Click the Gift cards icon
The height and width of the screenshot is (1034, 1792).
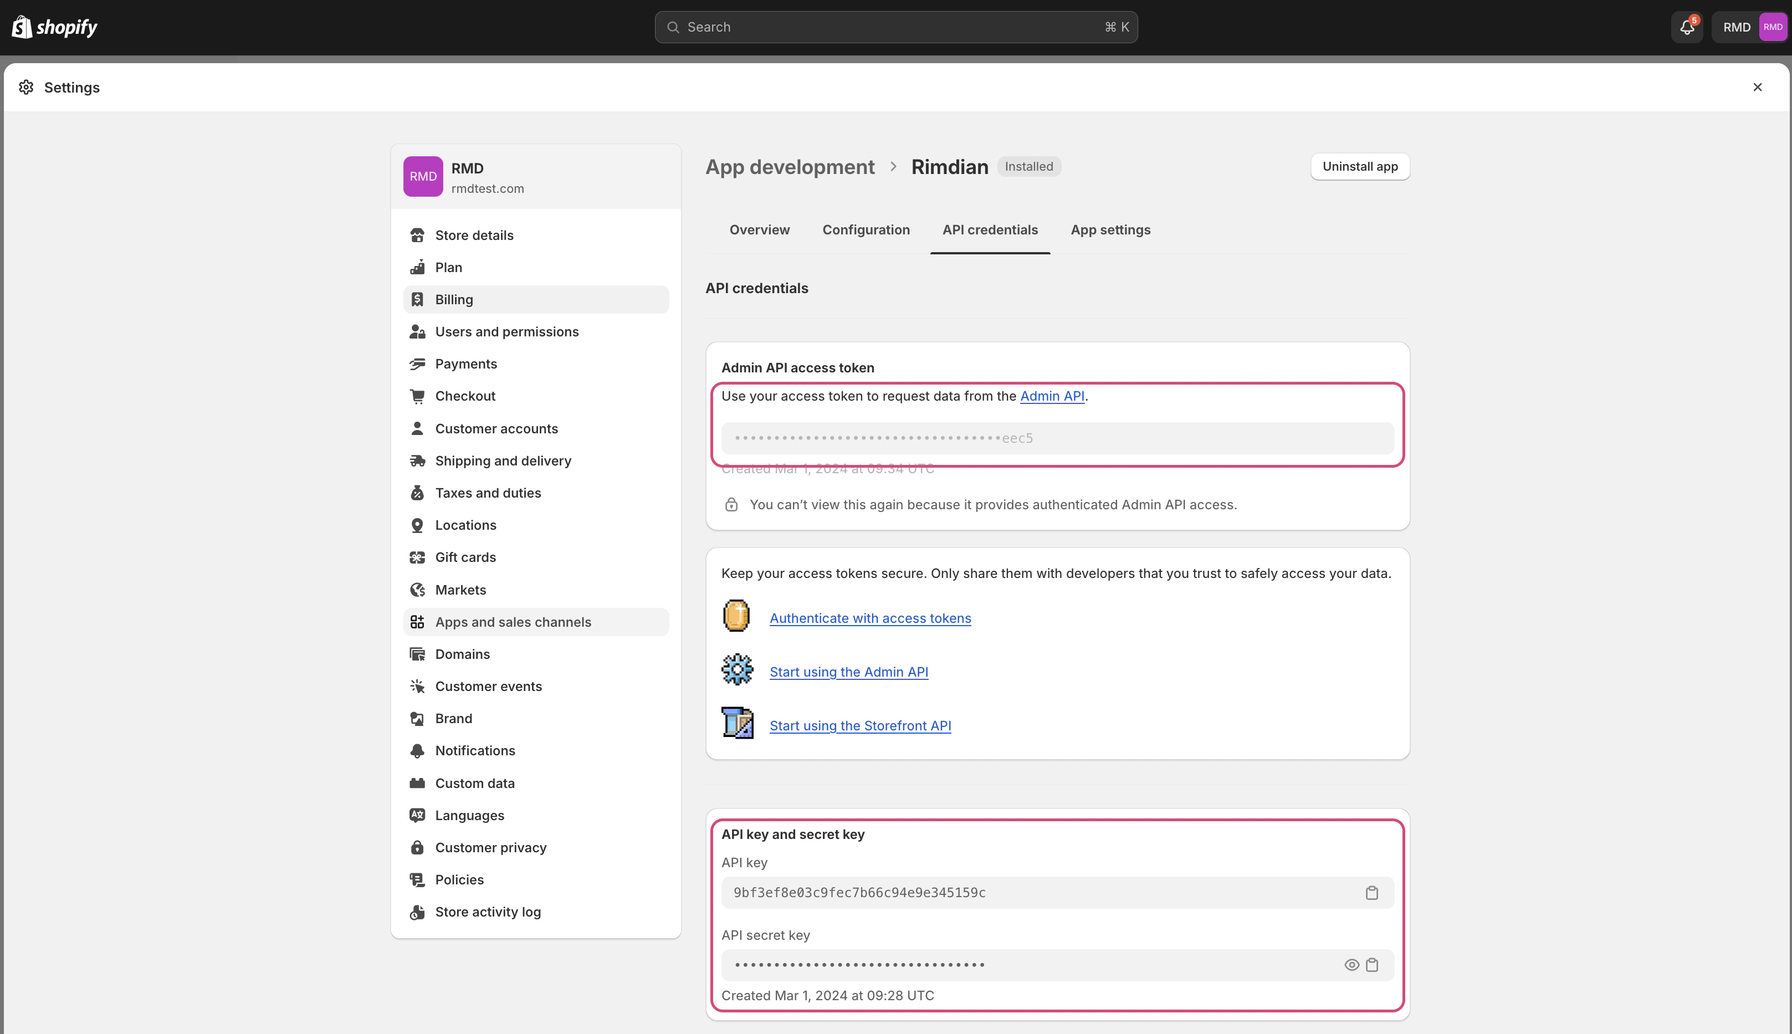[x=417, y=557]
